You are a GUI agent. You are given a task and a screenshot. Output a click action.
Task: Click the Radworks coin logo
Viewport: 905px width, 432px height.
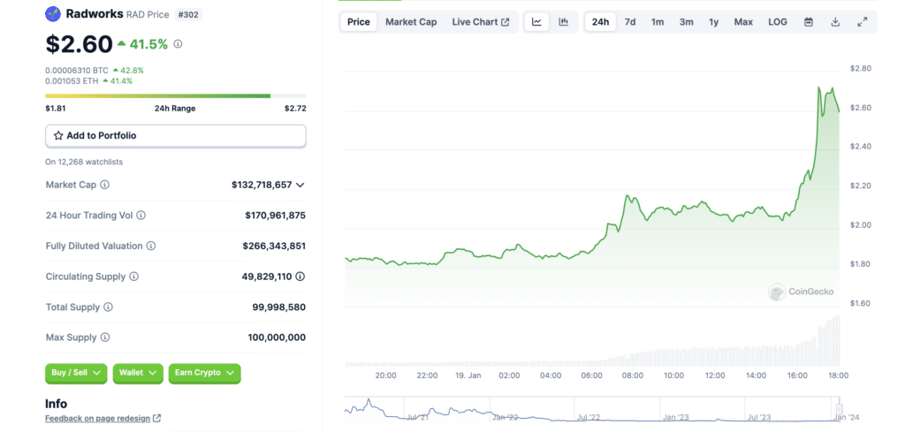click(52, 14)
